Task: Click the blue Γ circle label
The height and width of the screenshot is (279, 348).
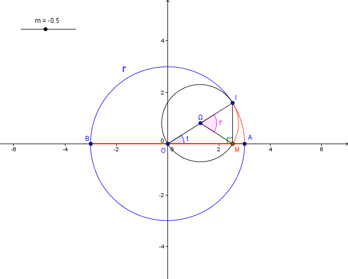Action: tap(124, 69)
